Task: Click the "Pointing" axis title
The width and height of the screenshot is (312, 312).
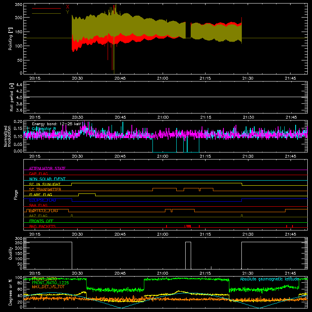Action: click(x=11, y=39)
